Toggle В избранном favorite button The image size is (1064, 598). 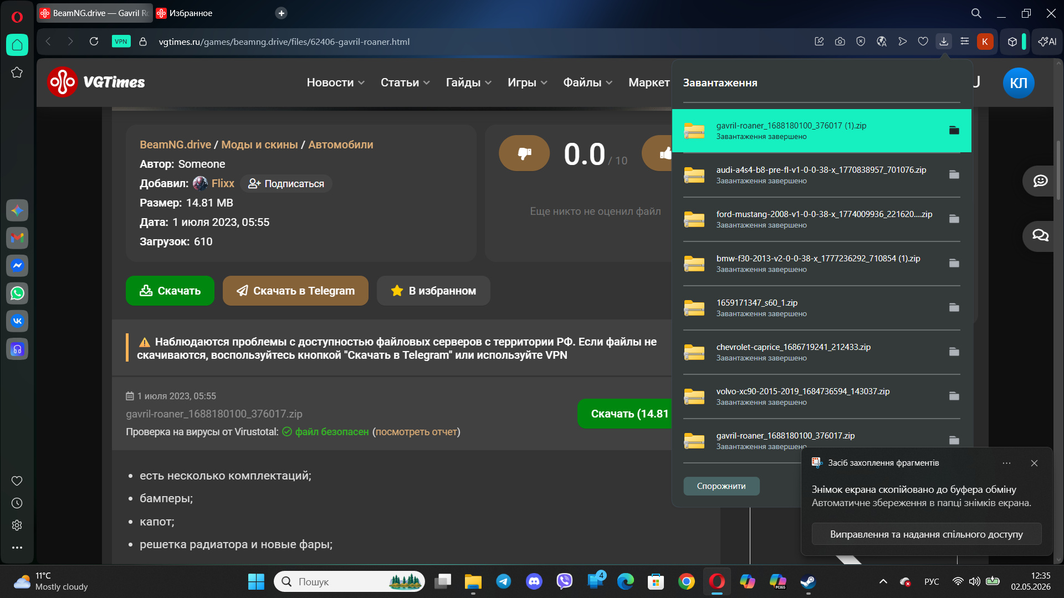point(433,291)
